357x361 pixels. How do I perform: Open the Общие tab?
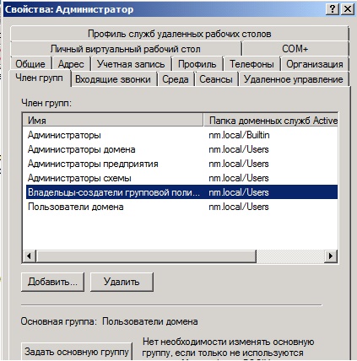[x=30, y=64]
